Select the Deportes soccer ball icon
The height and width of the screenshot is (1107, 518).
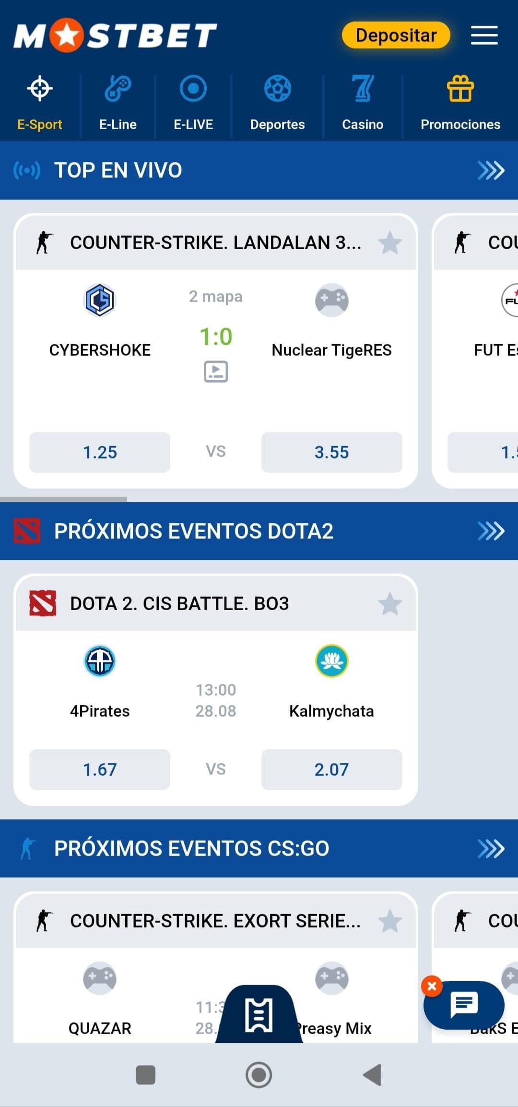pyautogui.click(x=278, y=88)
